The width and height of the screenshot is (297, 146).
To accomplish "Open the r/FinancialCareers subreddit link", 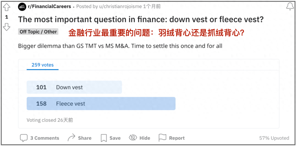I will coord(50,6).
